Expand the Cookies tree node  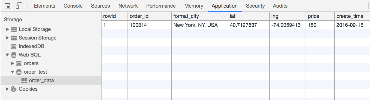point(7,89)
